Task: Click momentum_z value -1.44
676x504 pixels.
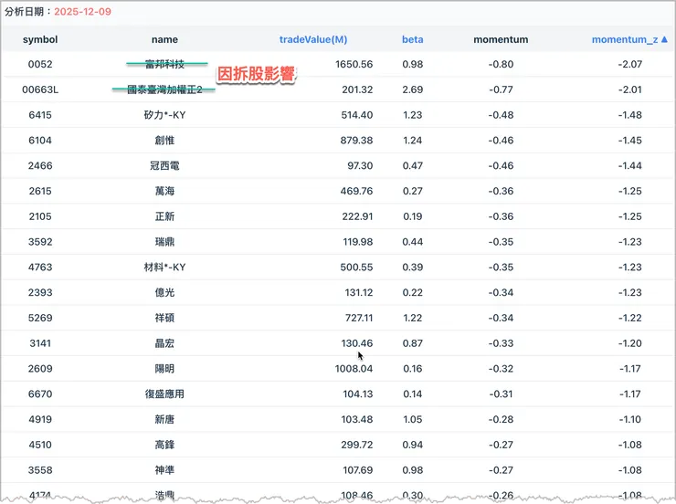Action: tap(630, 166)
